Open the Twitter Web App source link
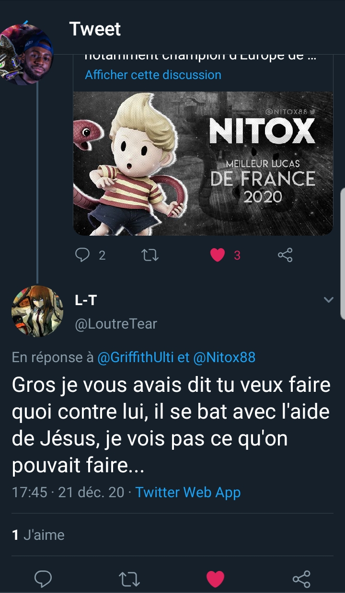The height and width of the screenshot is (593, 345). tap(188, 492)
